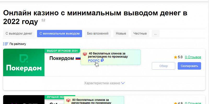
Task: Select the "Честные" tab
Action: click(x=140, y=34)
